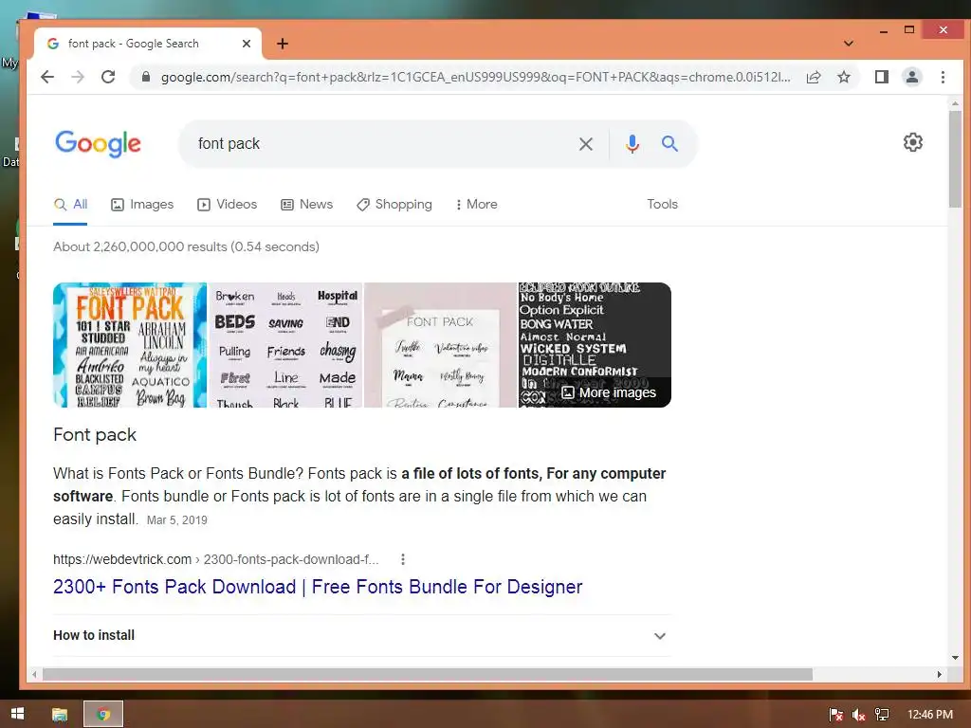971x728 pixels.
Task: Click the horizontal scrollbar thumb
Action: (428, 674)
